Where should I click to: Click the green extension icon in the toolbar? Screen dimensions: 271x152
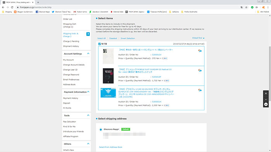[x=252, y=7]
